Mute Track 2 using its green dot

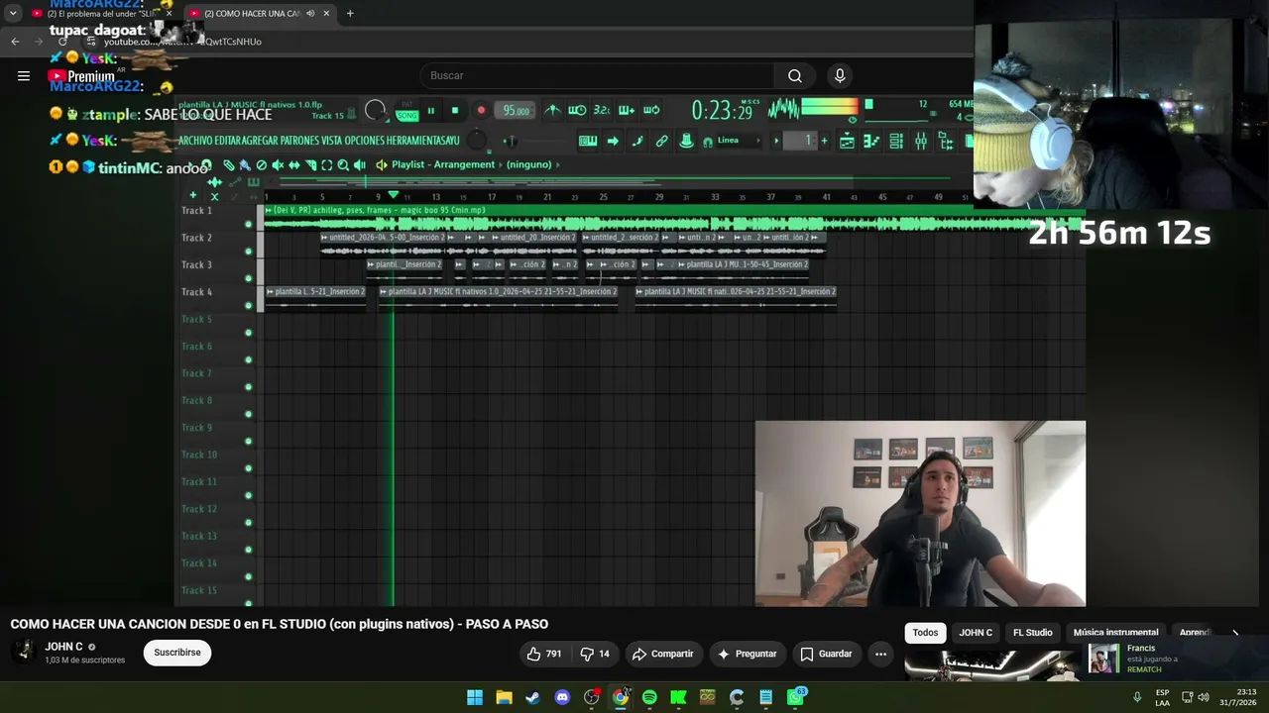(248, 252)
